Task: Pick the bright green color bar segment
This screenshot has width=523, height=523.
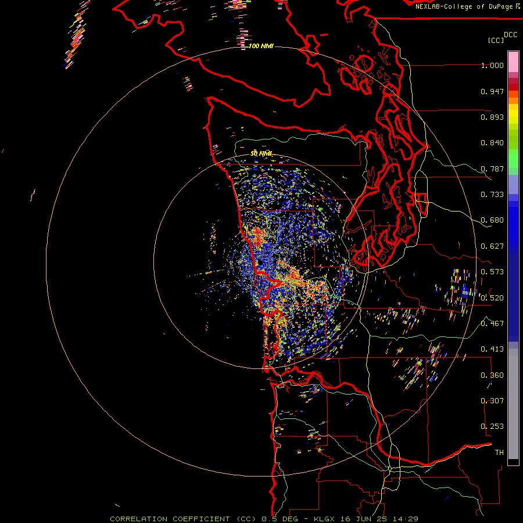Action: [513, 158]
